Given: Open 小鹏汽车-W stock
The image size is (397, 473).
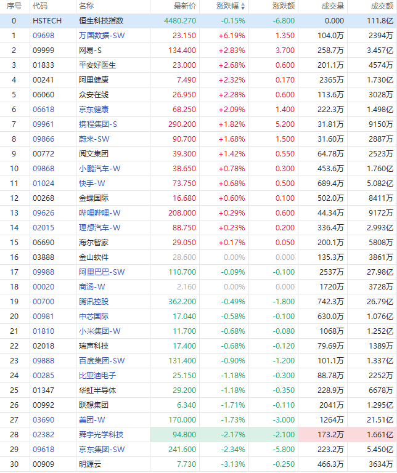Looking at the screenshot, I should pos(100,169).
